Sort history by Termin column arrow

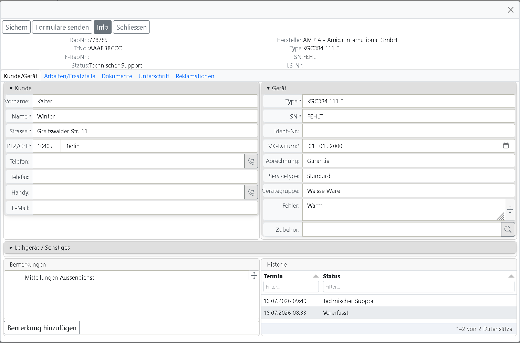click(x=316, y=276)
